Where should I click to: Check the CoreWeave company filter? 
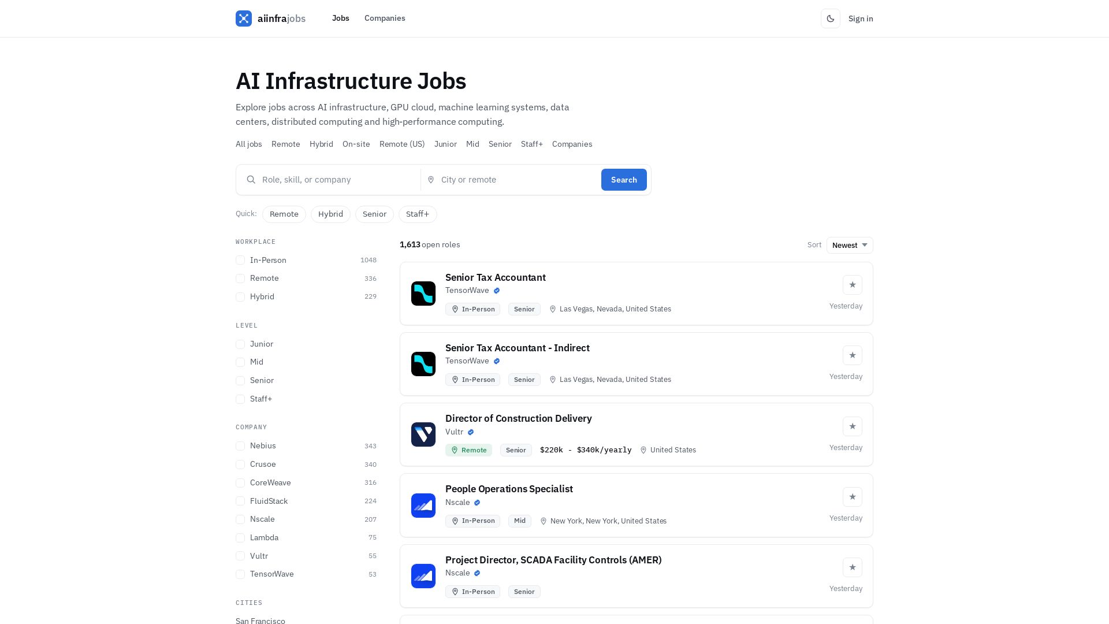point(240,483)
